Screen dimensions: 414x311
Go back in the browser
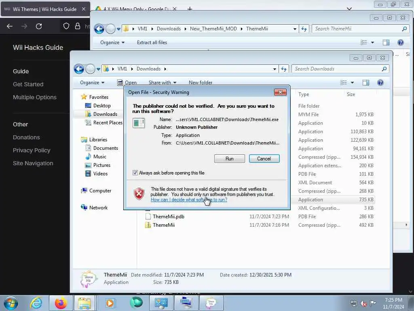coord(10,26)
